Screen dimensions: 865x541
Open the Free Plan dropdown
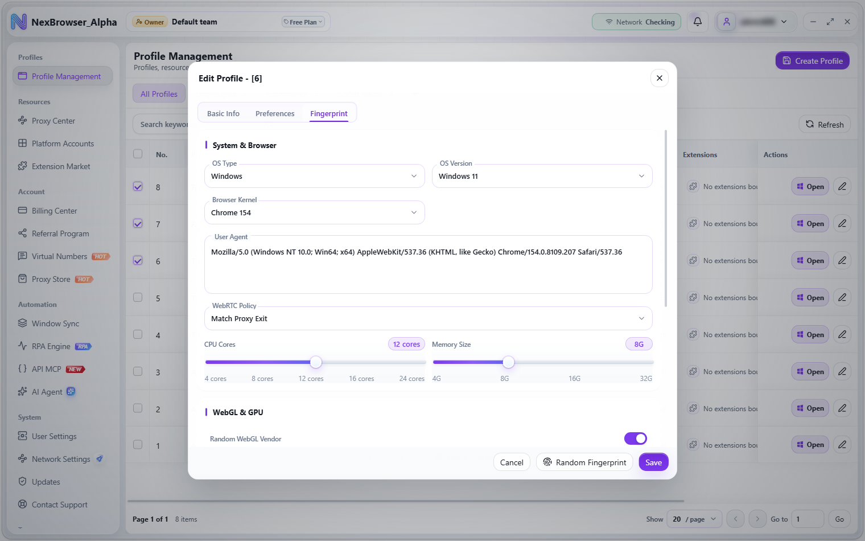click(303, 22)
